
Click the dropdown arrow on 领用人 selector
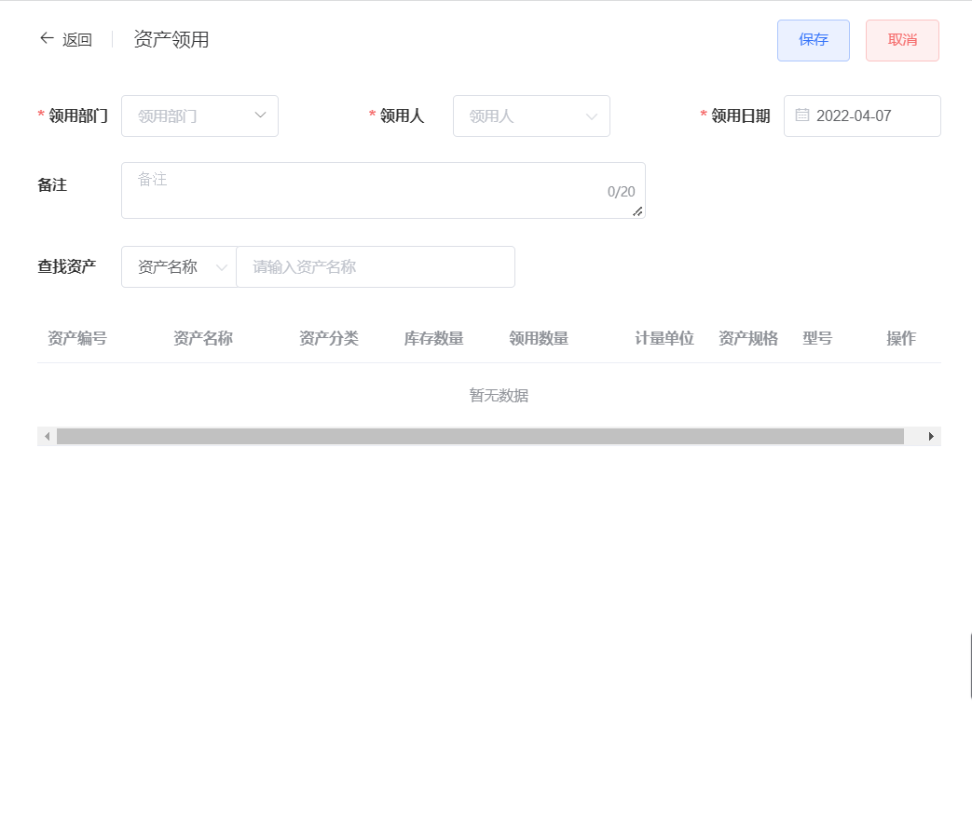click(x=591, y=115)
